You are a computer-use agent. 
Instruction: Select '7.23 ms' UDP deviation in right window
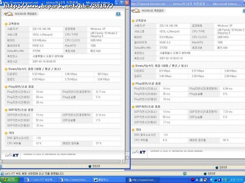227,112
